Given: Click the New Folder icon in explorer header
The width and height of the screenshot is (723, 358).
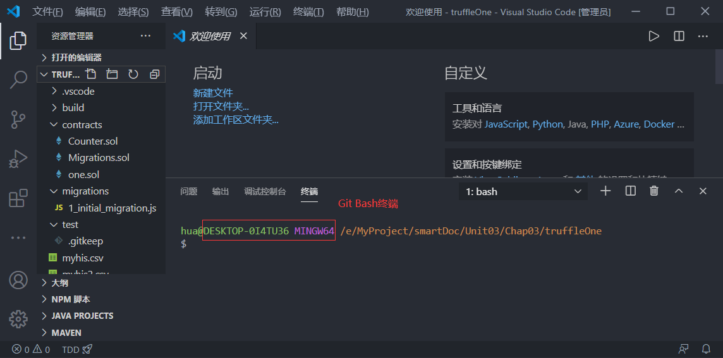Looking at the screenshot, I should pyautogui.click(x=112, y=74).
